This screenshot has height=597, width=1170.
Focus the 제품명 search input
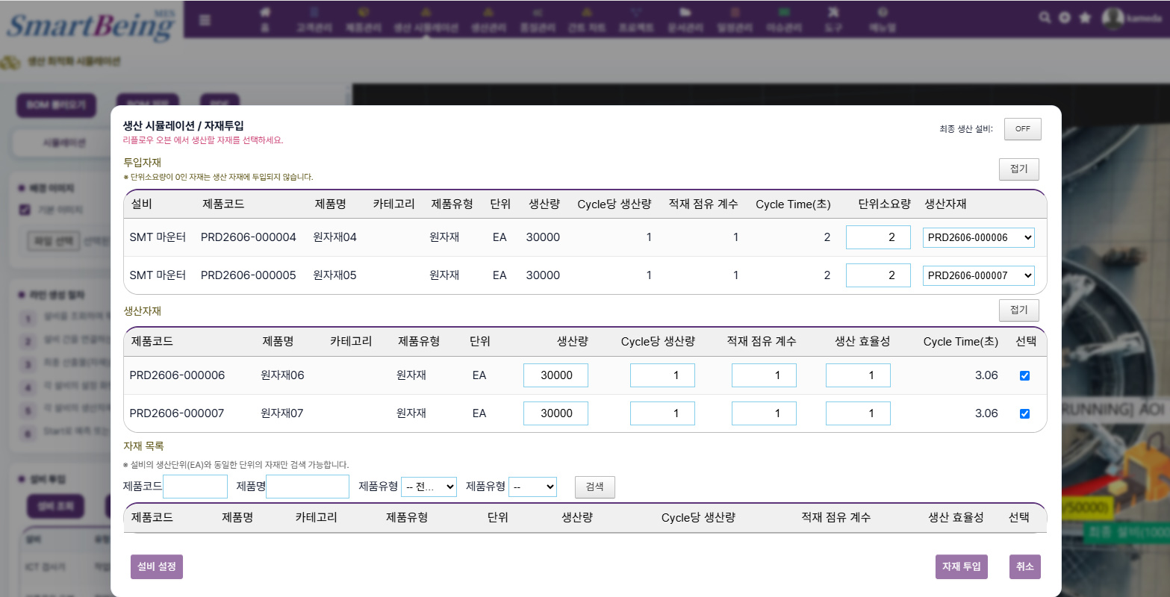pos(308,487)
